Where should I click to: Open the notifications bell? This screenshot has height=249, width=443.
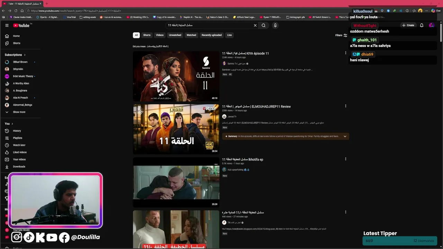point(422,25)
